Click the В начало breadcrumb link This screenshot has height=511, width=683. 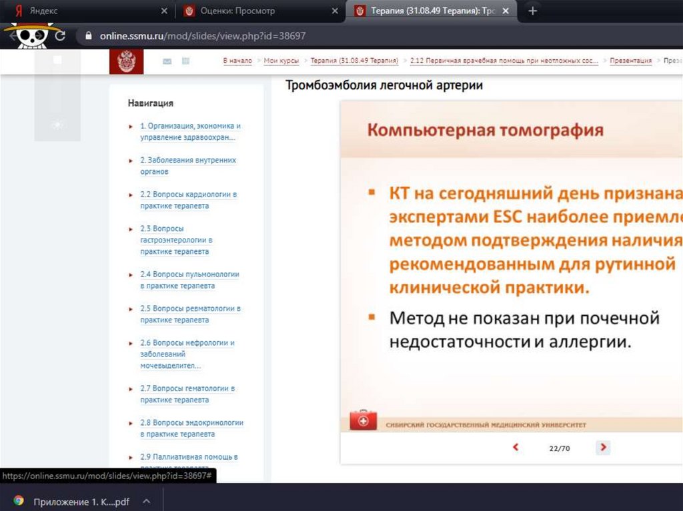[237, 61]
